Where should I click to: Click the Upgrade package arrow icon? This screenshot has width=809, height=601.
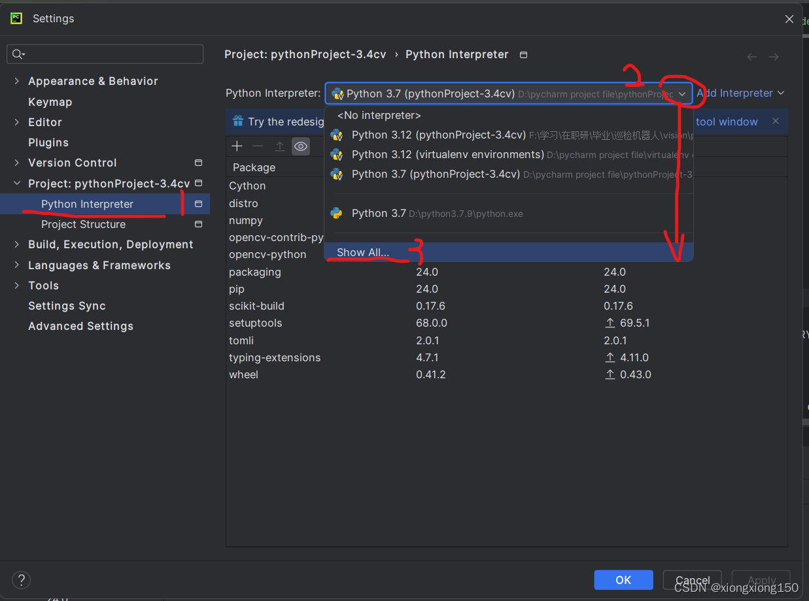pos(279,146)
